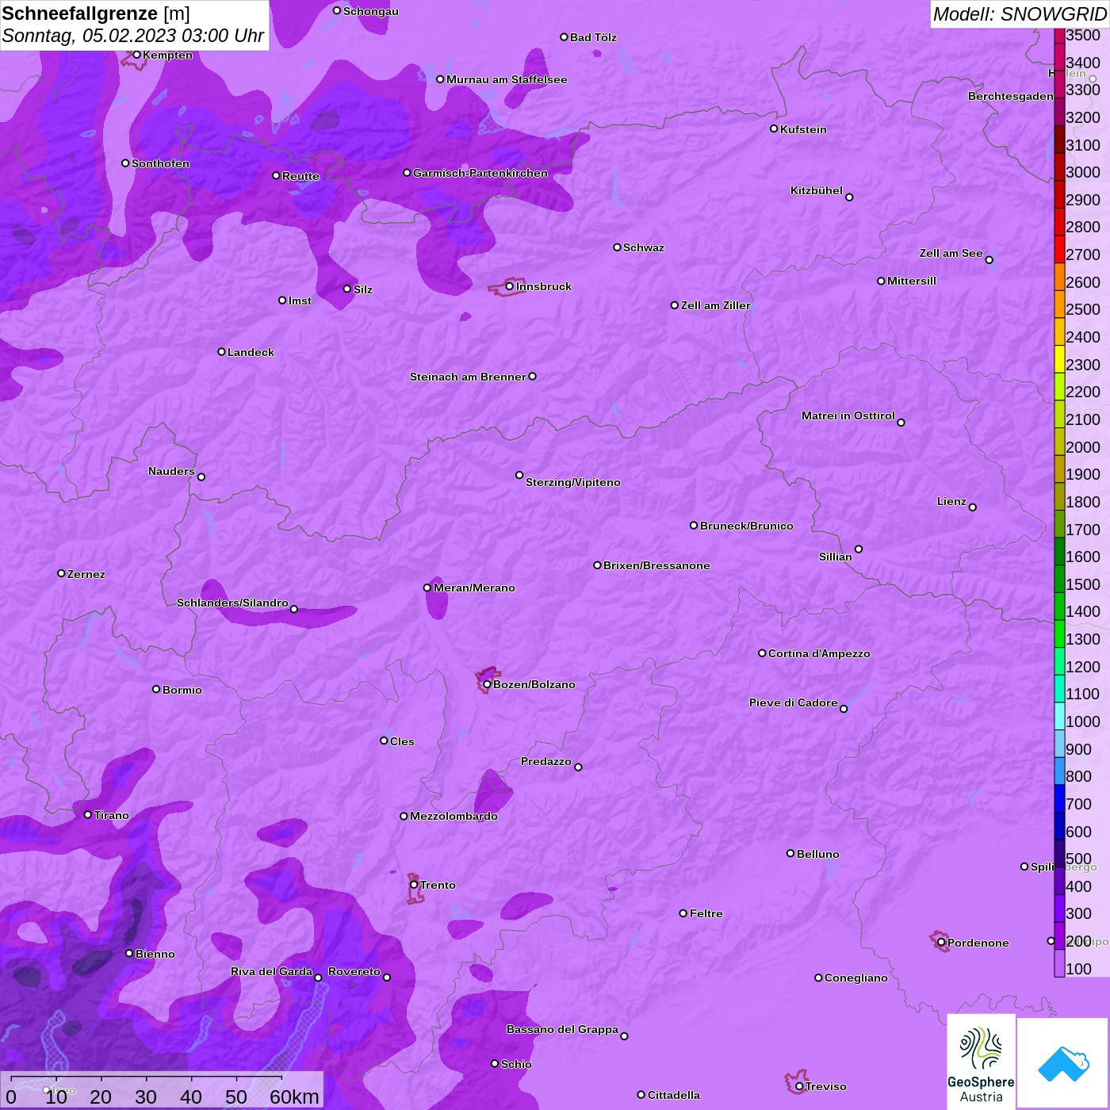Image resolution: width=1110 pixels, height=1110 pixels.
Task: Click the Zernez label
Action: [x=86, y=574]
